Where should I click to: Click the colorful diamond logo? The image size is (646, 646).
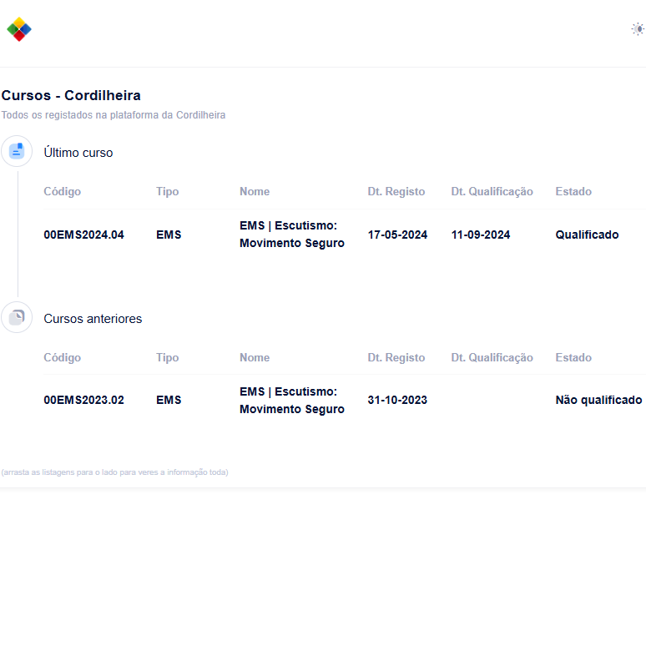pyautogui.click(x=19, y=29)
